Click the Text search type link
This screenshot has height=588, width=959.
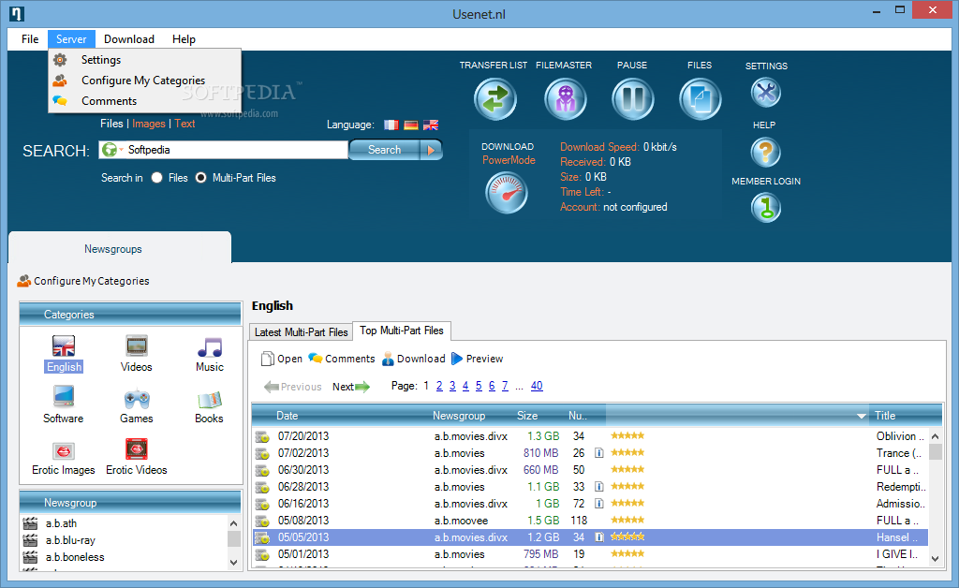click(x=184, y=124)
